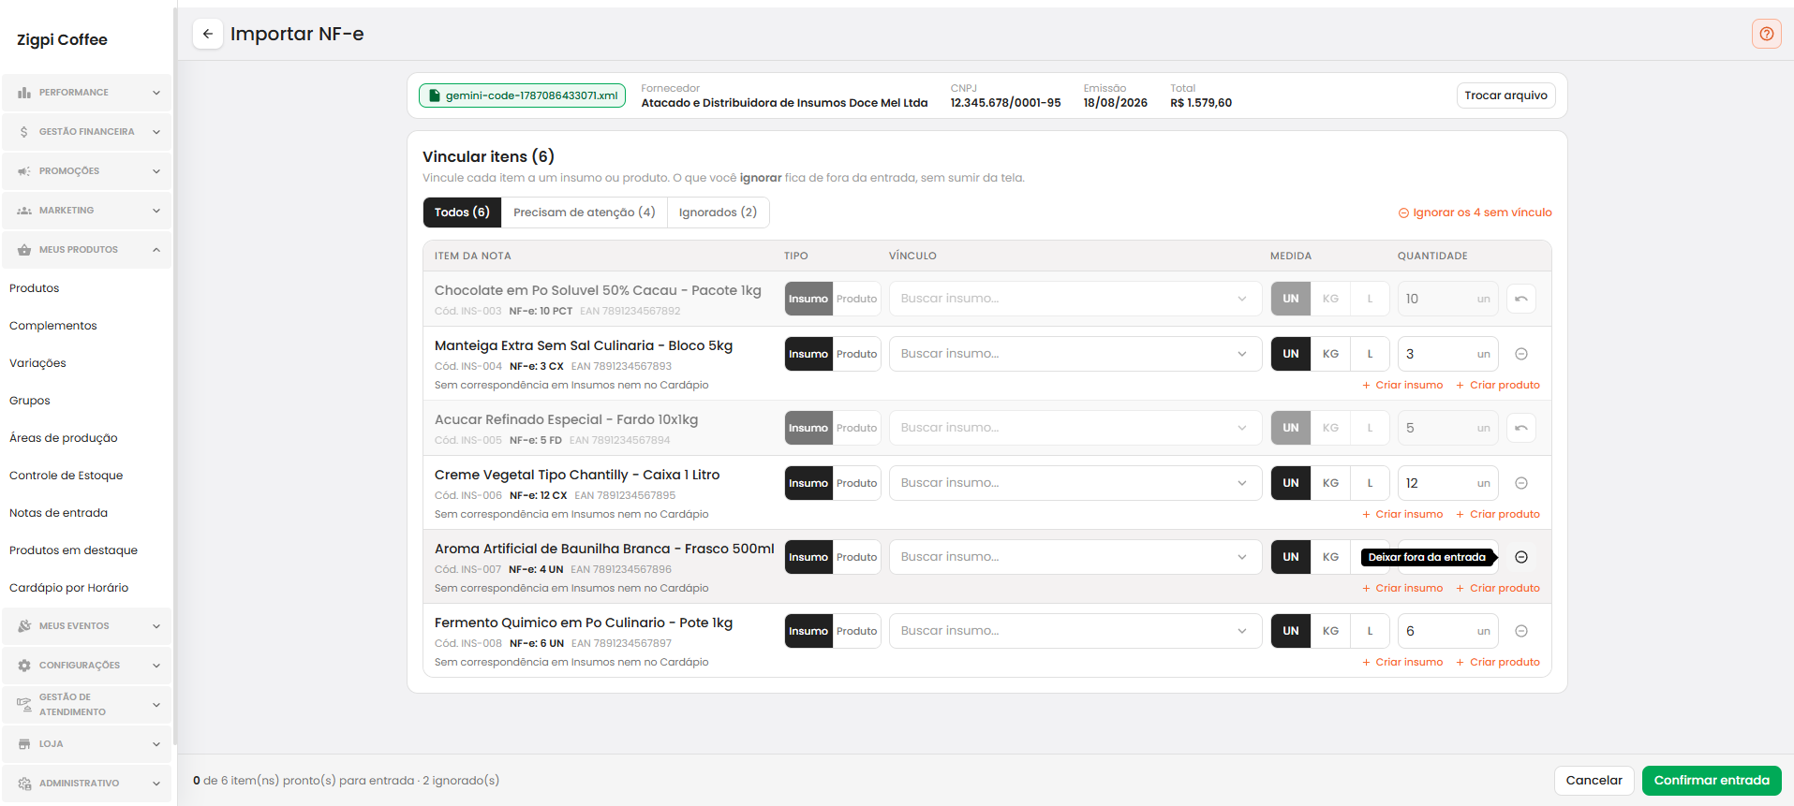Click the Promoções megaphone icon
The width and height of the screenshot is (1794, 806).
24,171
